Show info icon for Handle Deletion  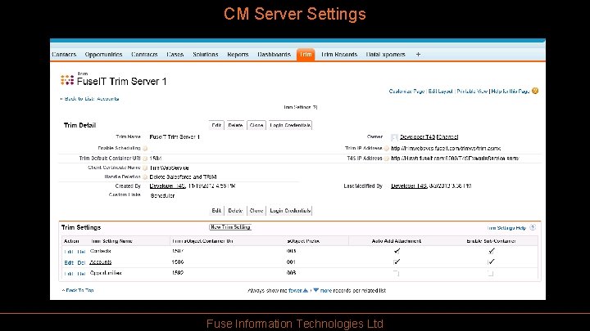[145, 177]
